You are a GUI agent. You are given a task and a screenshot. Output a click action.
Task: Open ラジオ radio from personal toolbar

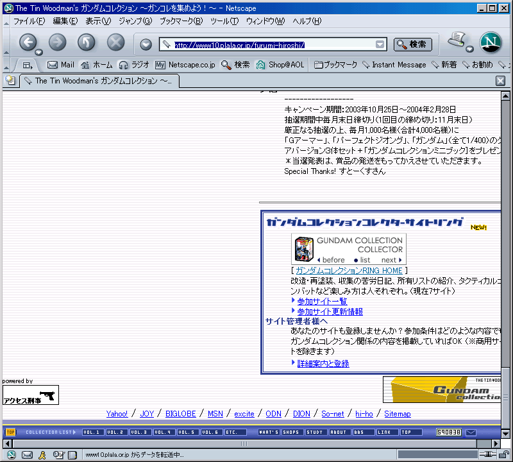pyautogui.click(x=134, y=65)
